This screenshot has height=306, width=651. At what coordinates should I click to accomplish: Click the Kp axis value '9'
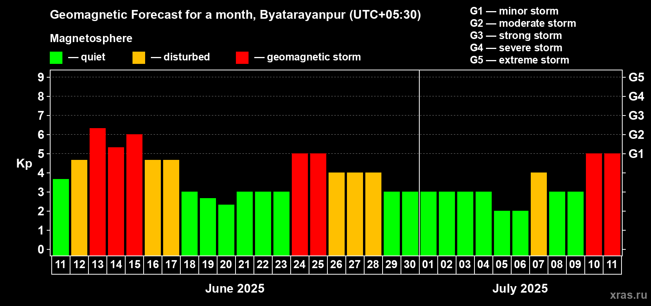[41, 77]
